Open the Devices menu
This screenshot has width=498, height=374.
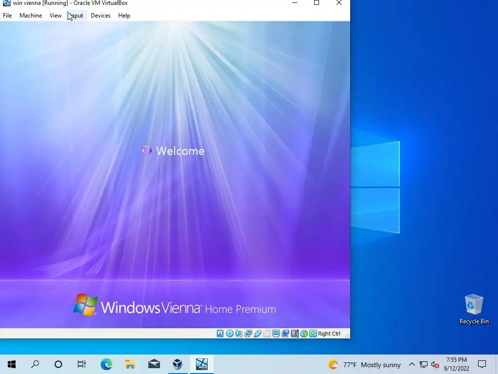point(101,16)
